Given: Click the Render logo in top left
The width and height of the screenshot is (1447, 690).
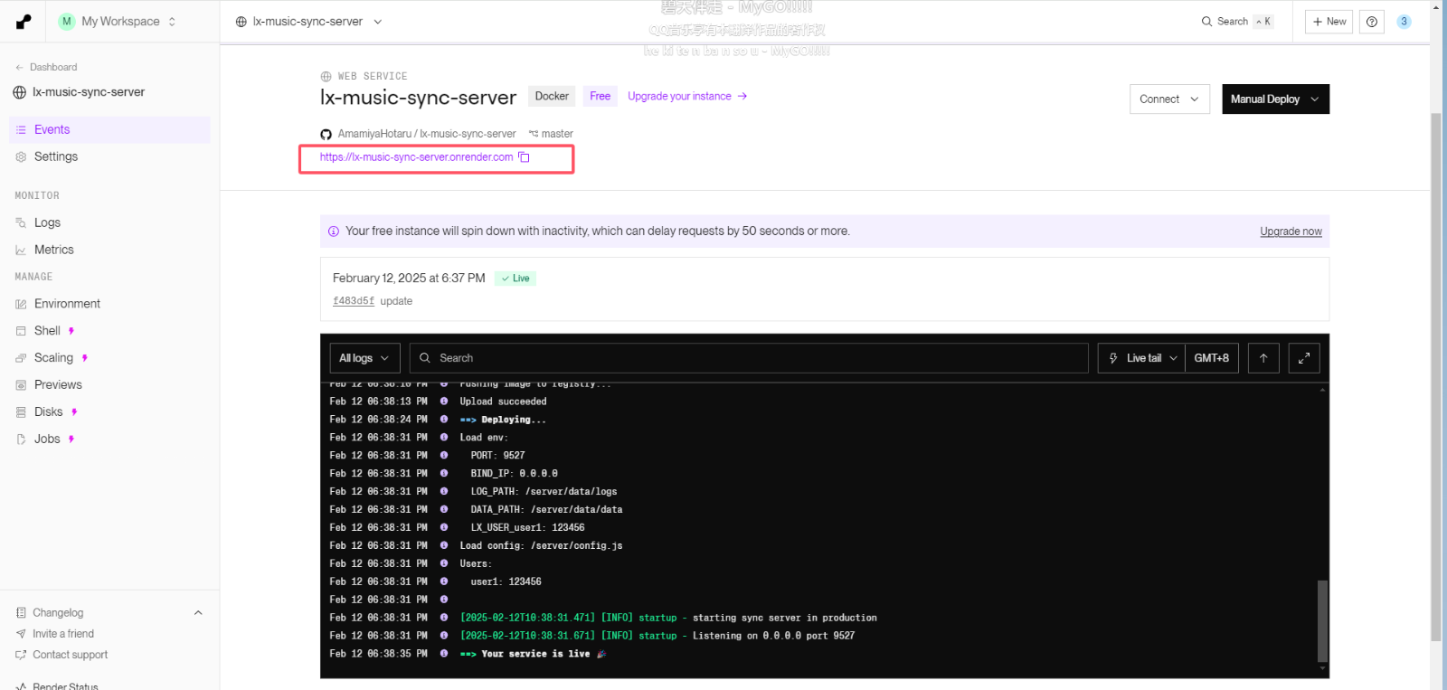Looking at the screenshot, I should coord(24,22).
